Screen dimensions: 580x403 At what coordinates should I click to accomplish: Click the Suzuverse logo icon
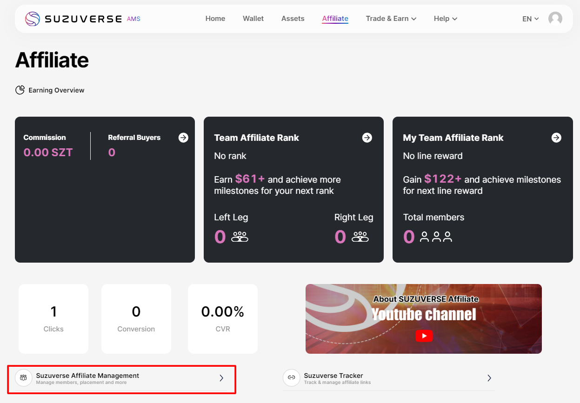pyautogui.click(x=33, y=19)
